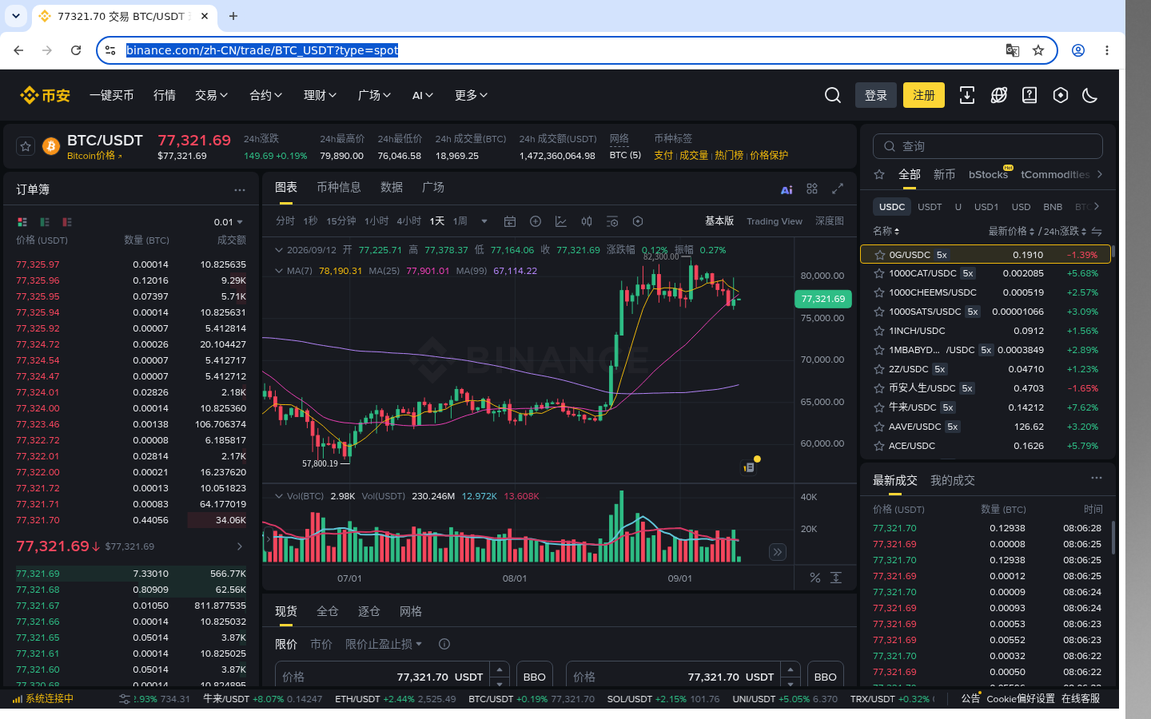
Task: Favorite the BTC/USDT pair with the star
Action: 26,146
